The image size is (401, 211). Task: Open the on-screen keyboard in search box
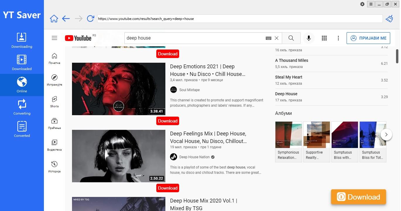[268, 38]
